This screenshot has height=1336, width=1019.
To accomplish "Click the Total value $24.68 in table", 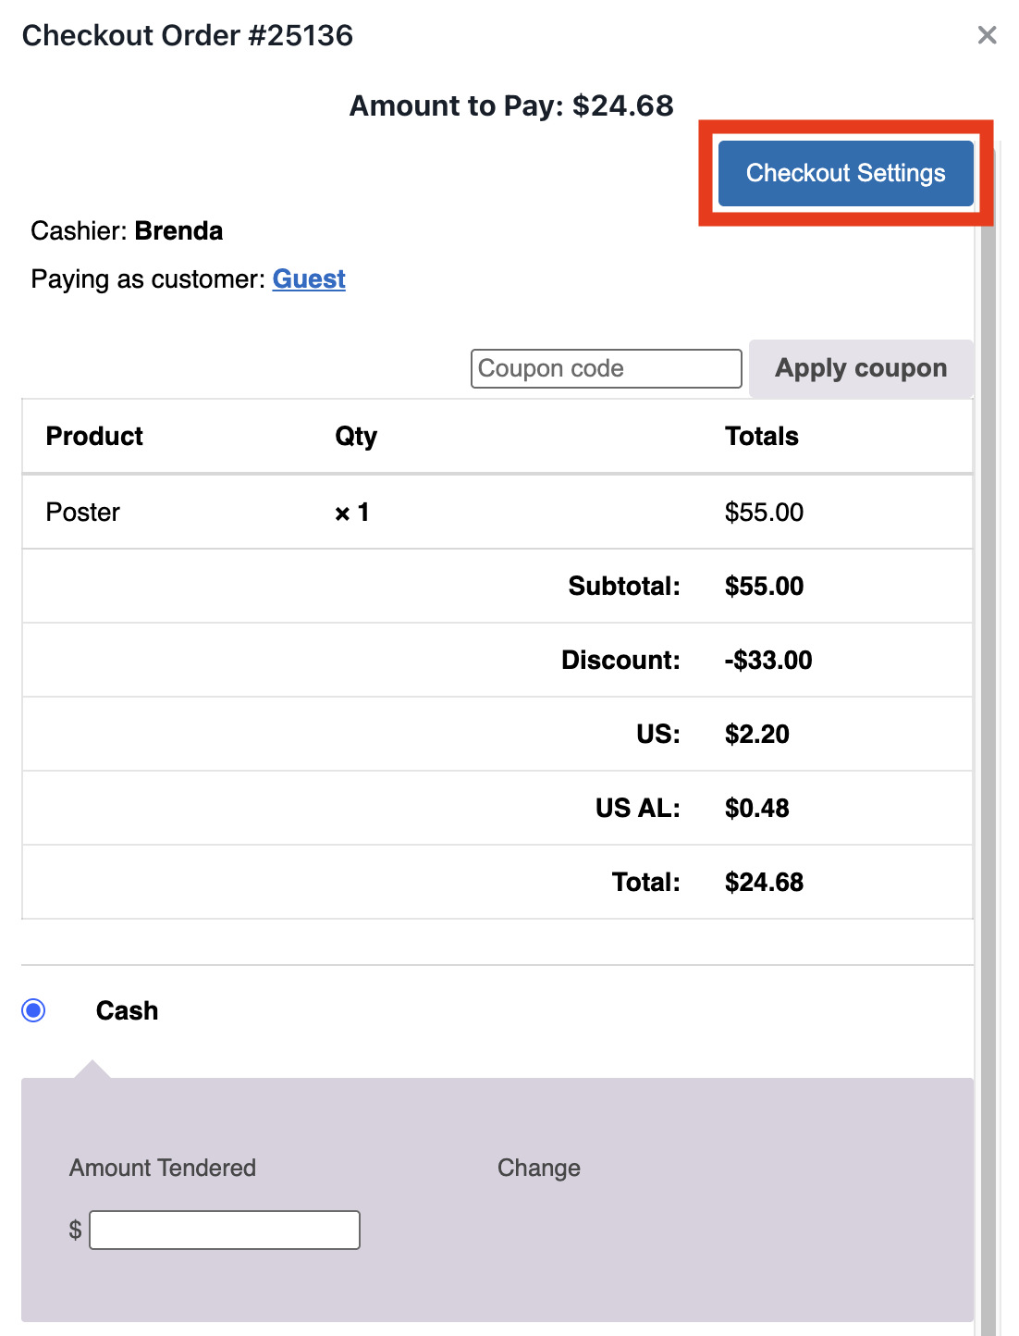I will pos(764,883).
